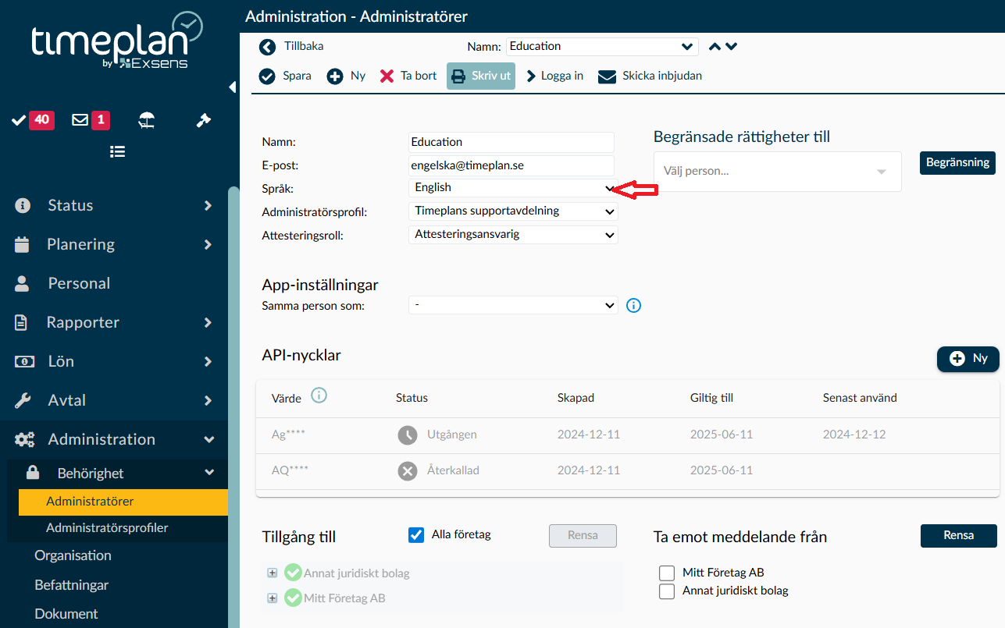Open the envelope messages icon with badge 1

click(x=80, y=120)
